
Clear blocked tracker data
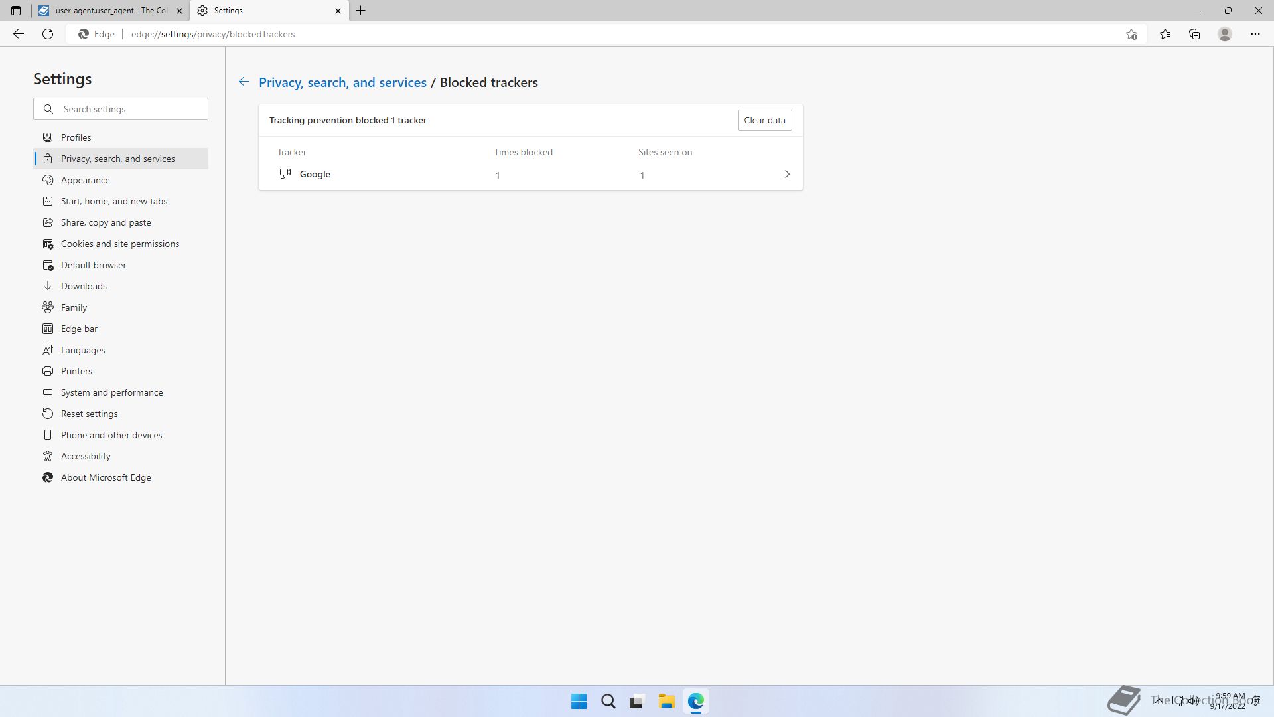click(764, 120)
